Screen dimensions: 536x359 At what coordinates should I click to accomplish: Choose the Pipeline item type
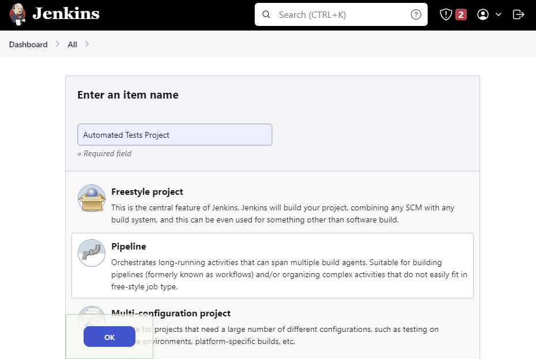[129, 247]
